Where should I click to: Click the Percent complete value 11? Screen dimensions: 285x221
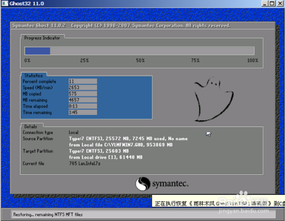[x=83, y=81]
